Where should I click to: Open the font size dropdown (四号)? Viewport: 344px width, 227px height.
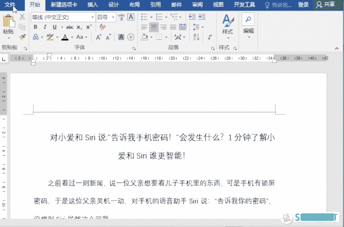point(113,17)
